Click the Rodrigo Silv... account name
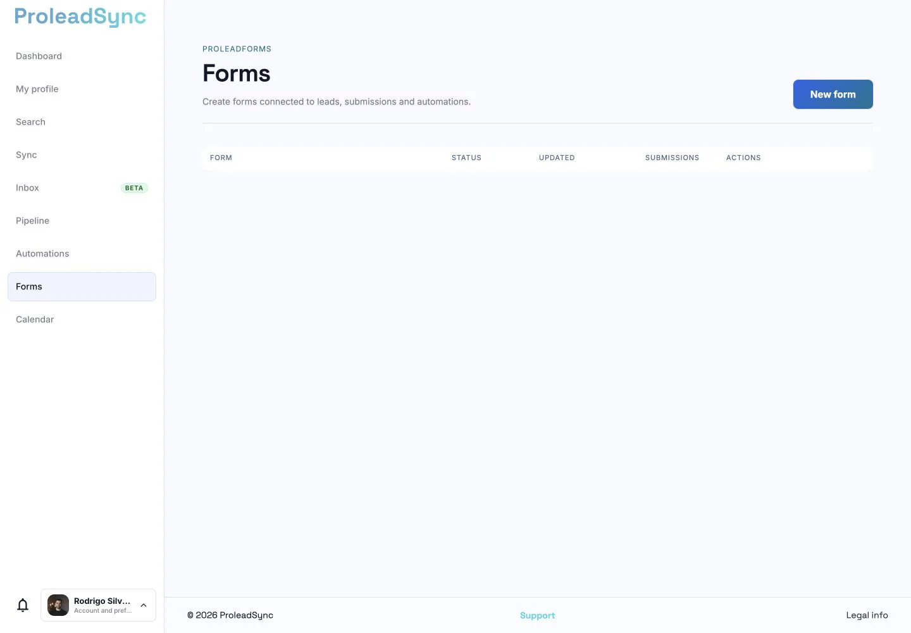The height and width of the screenshot is (633, 911). [102, 601]
